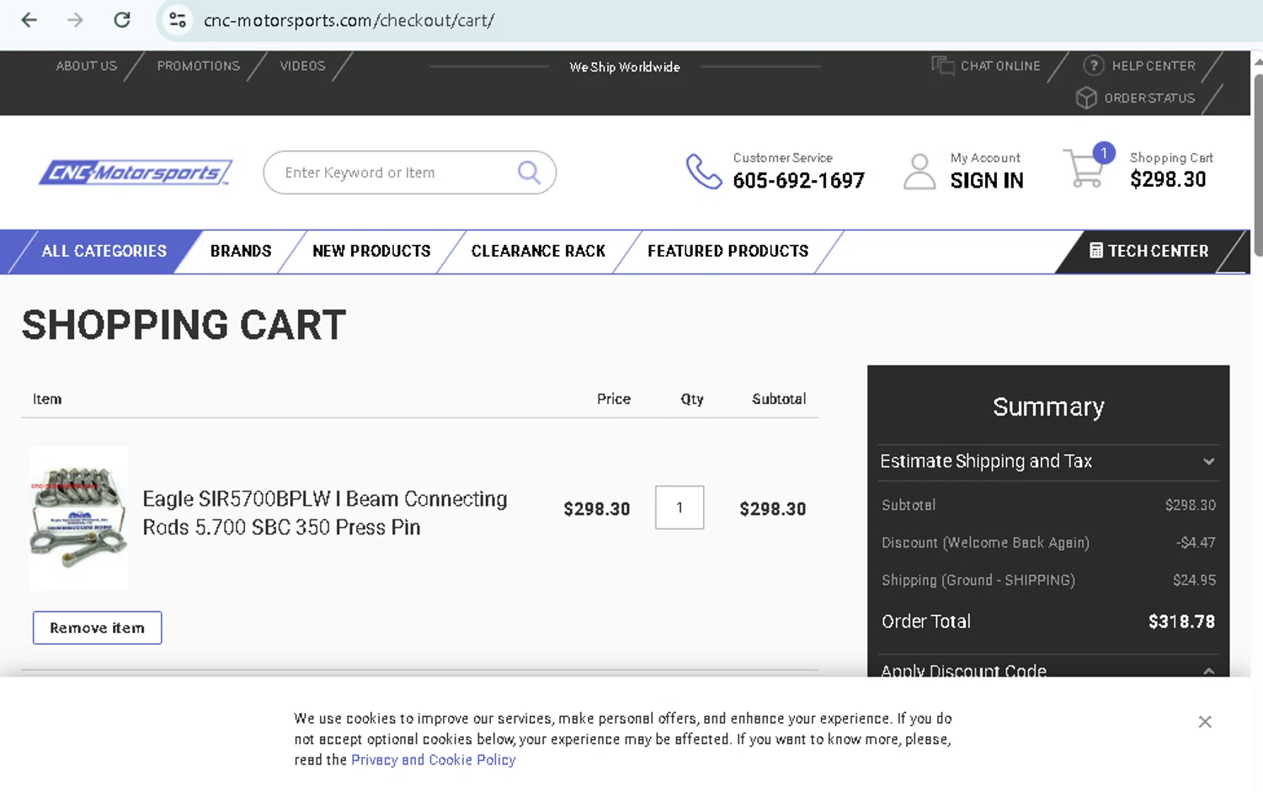Click the Order Status box icon

(x=1086, y=98)
